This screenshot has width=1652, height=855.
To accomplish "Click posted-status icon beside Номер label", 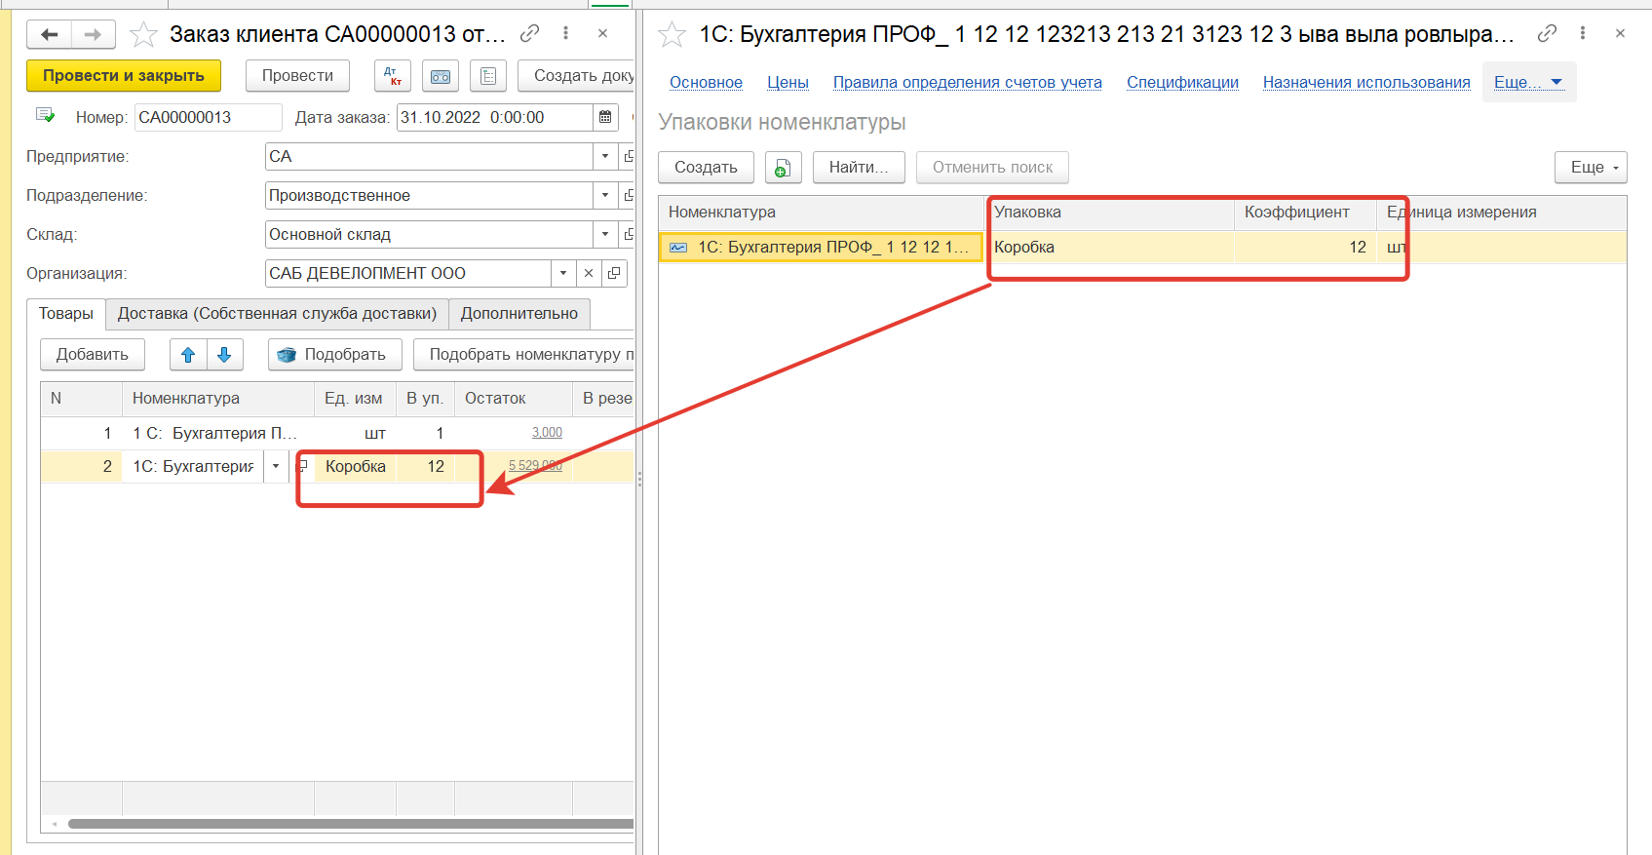I will point(45,116).
